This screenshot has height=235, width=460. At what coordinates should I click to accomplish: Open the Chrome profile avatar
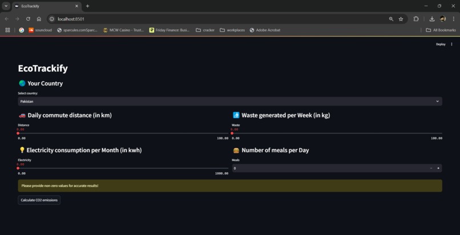pyautogui.click(x=443, y=19)
